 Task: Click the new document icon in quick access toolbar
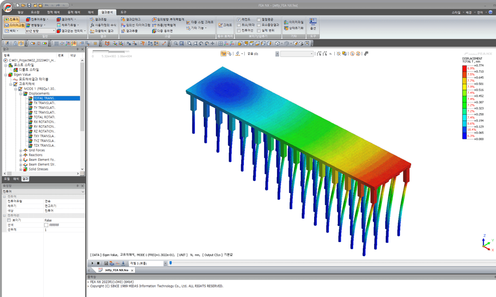point(18,5)
